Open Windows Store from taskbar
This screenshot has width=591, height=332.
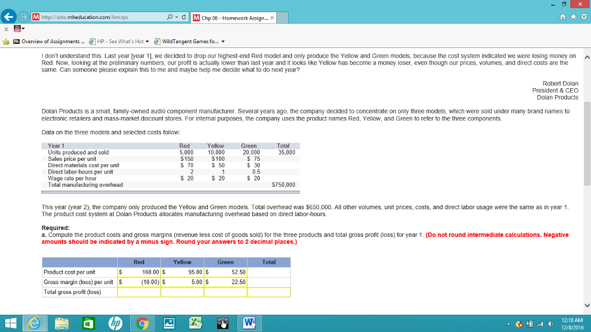[x=88, y=323]
